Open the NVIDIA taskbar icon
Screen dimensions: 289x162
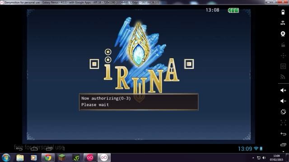76,157
